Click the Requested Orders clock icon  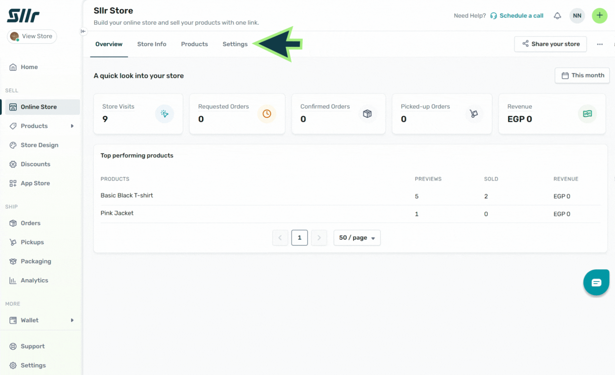(x=267, y=114)
